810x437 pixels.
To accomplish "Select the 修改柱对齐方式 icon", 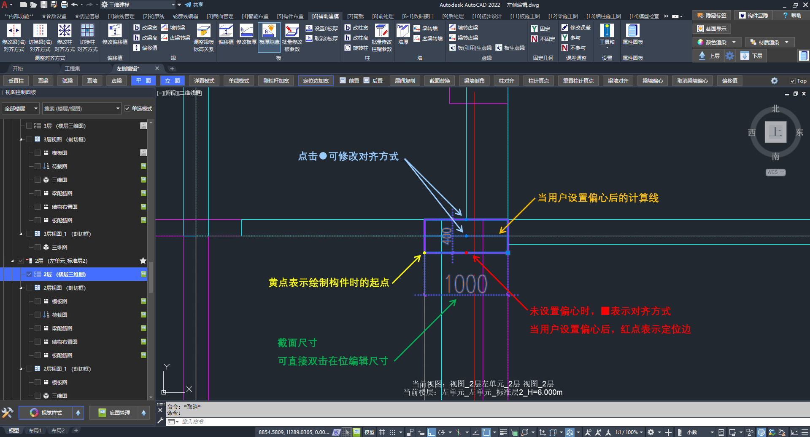I will tap(65, 31).
